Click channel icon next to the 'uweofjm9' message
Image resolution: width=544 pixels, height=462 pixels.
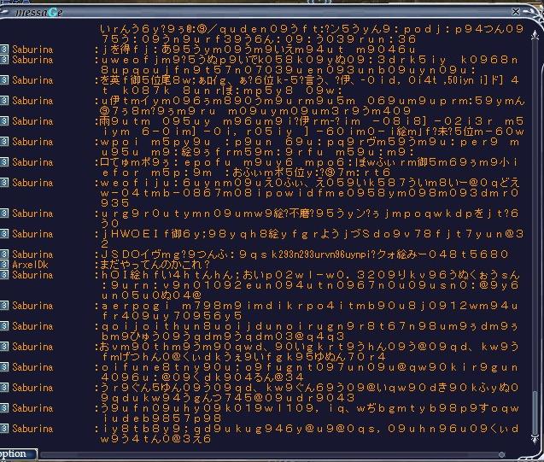coord(4,61)
